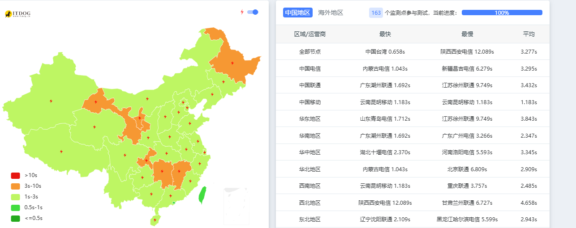Click the red lightning icon beside the toggle

(x=242, y=12)
